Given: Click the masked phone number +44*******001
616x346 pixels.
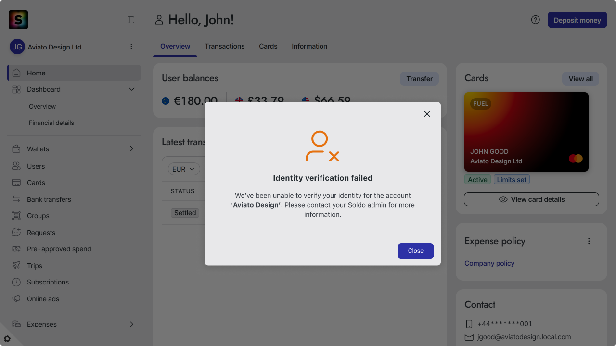Looking at the screenshot, I should click(505, 324).
